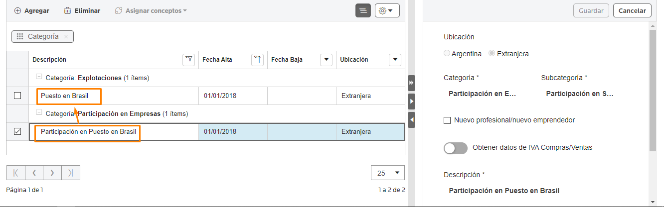The height and width of the screenshot is (207, 664).
Task: Open the gear settings dropdown
Action: tap(387, 10)
